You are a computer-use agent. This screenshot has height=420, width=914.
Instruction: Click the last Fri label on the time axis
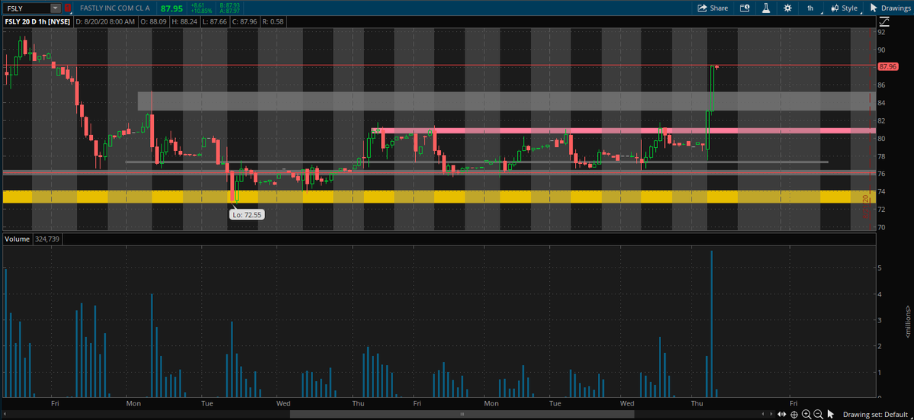(793, 402)
